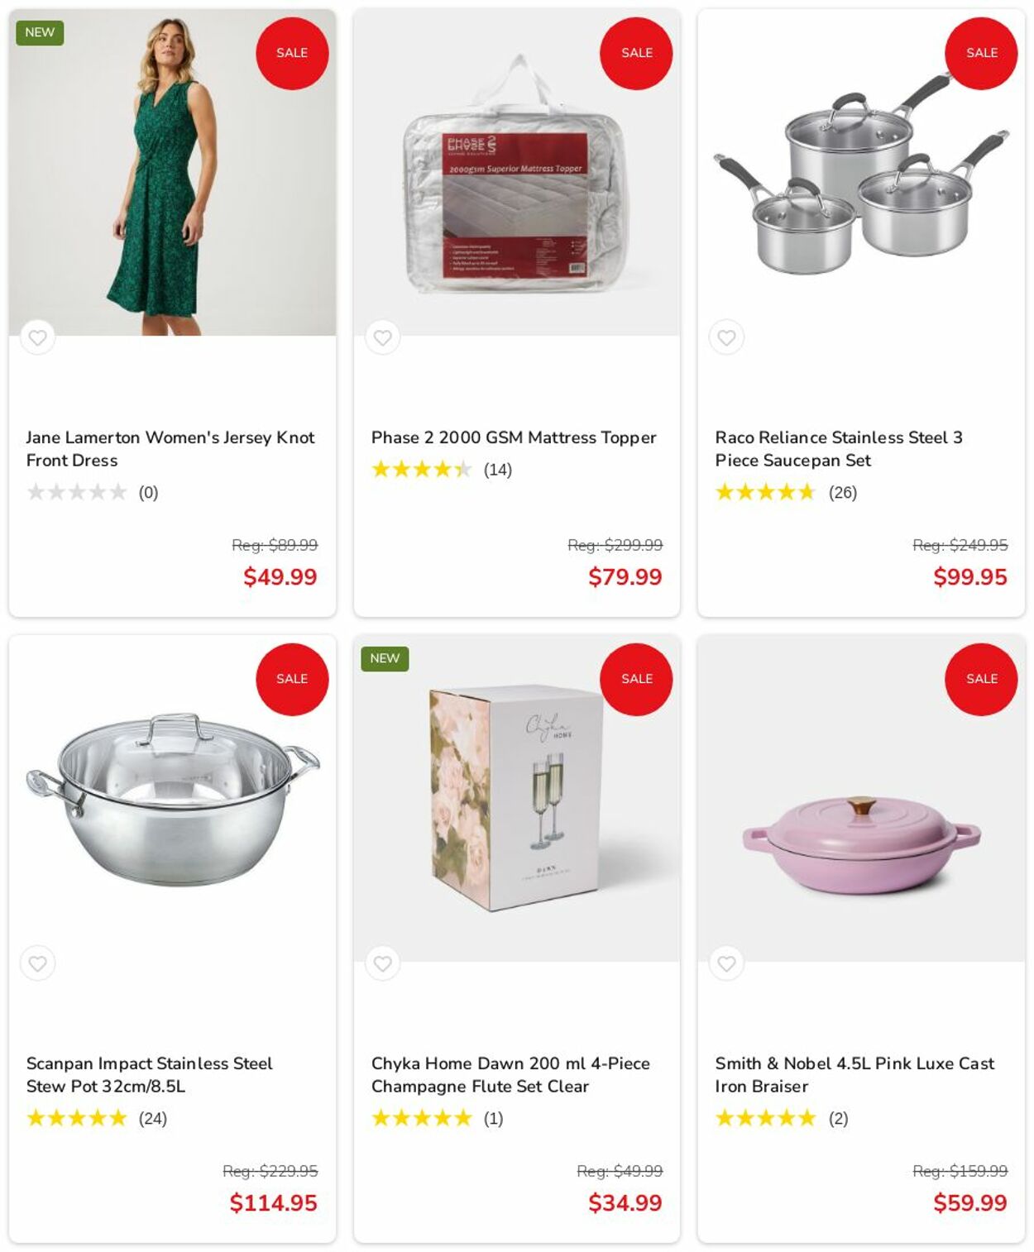Open Raco Reliance 3 Piece Saucepan Set

pyautogui.click(x=838, y=448)
